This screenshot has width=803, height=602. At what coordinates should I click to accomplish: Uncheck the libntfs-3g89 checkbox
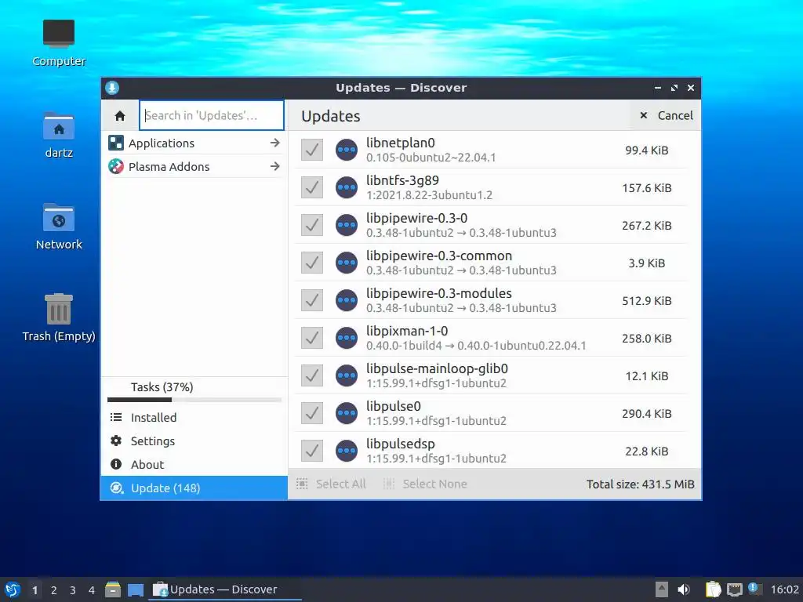click(x=312, y=187)
